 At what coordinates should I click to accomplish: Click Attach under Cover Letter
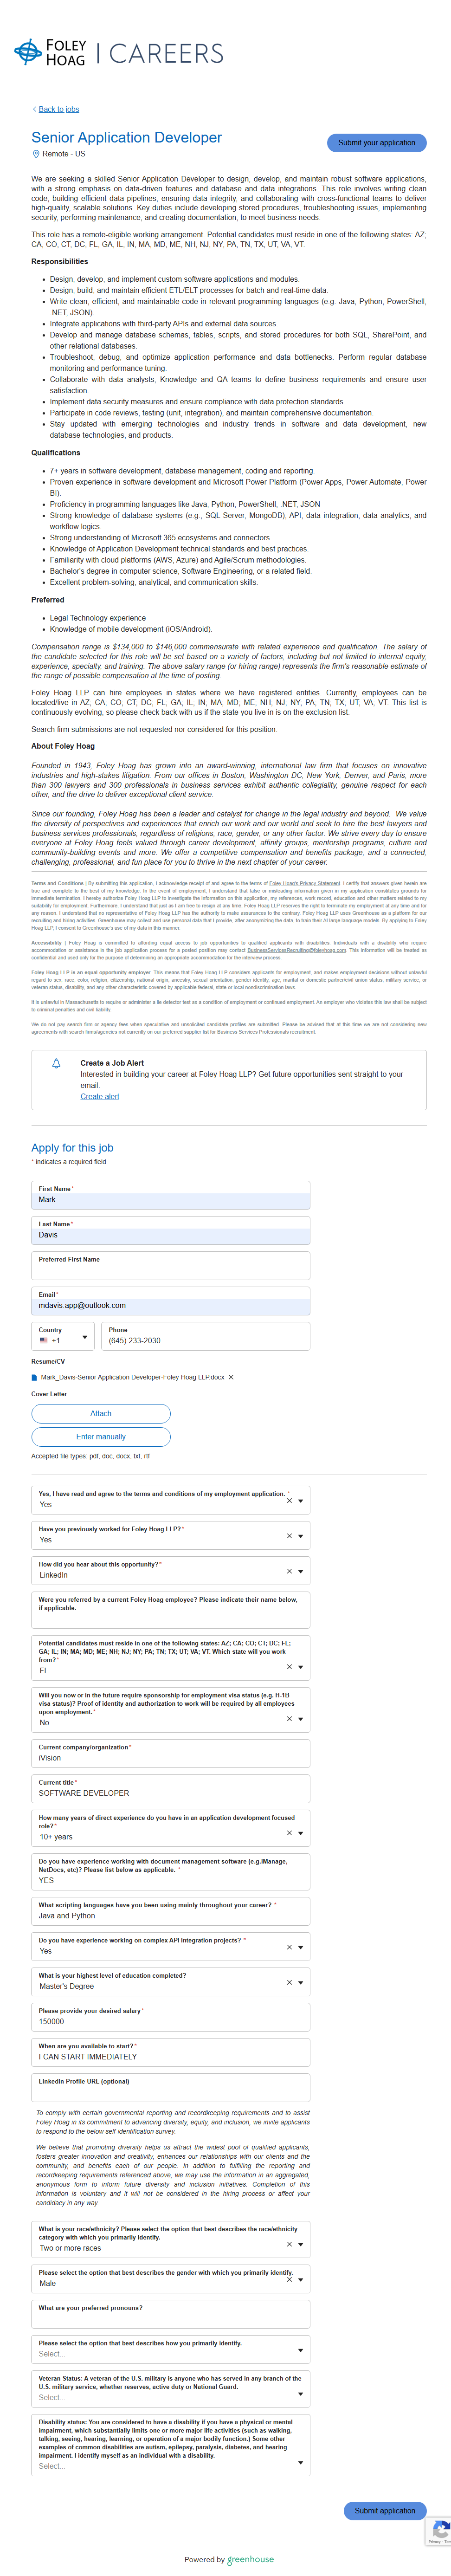(101, 1413)
